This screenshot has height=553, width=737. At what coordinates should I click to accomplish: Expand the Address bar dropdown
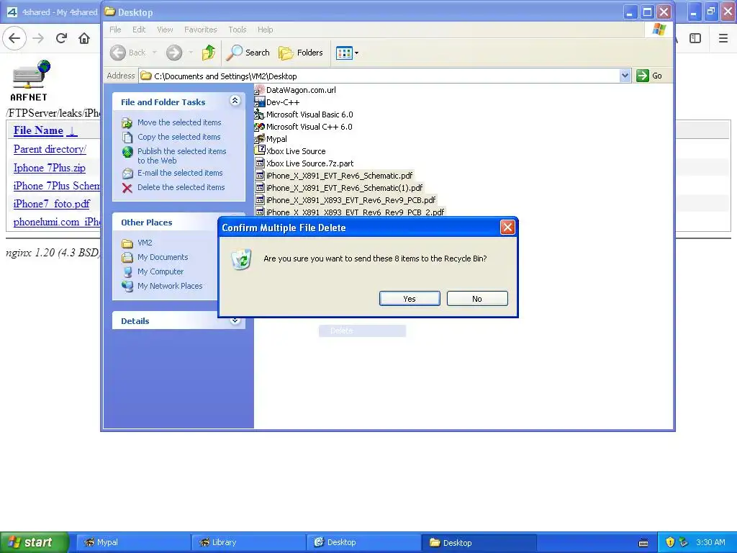[x=625, y=76]
